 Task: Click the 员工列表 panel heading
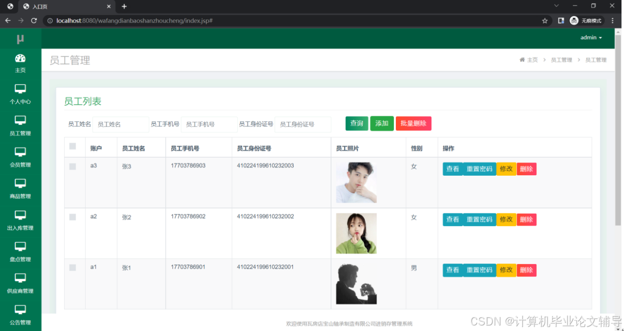(x=83, y=101)
